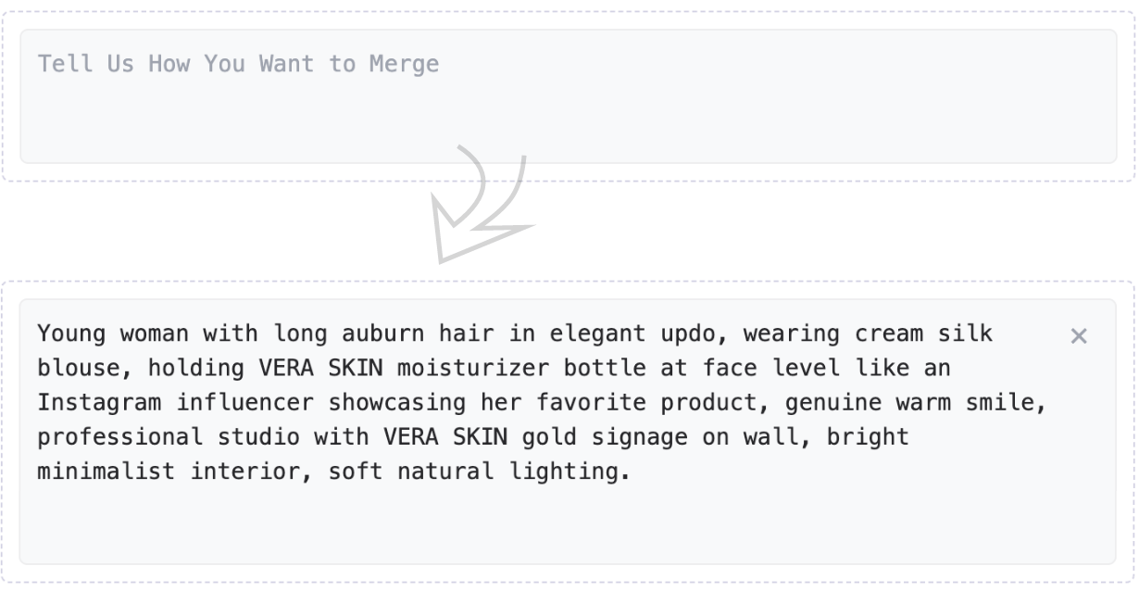1139x591 pixels.
Task: Place cursor on the word "genuine"
Action: pyautogui.click(x=834, y=402)
